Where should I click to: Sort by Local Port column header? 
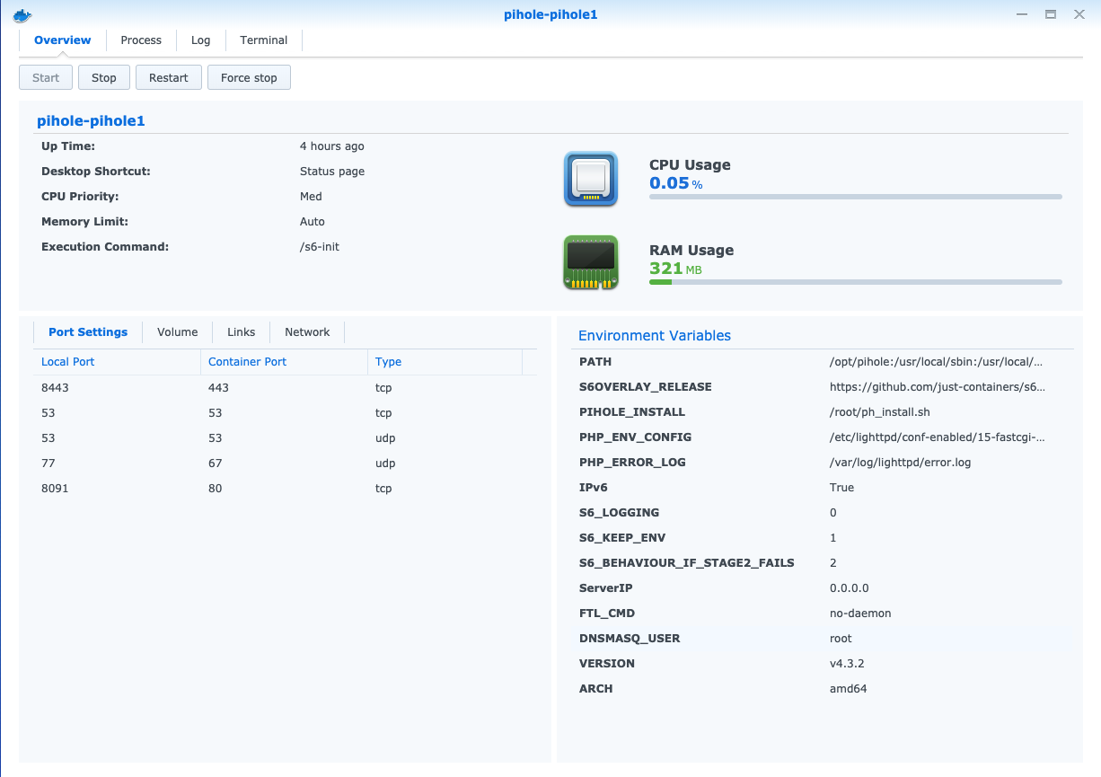pyautogui.click(x=68, y=362)
